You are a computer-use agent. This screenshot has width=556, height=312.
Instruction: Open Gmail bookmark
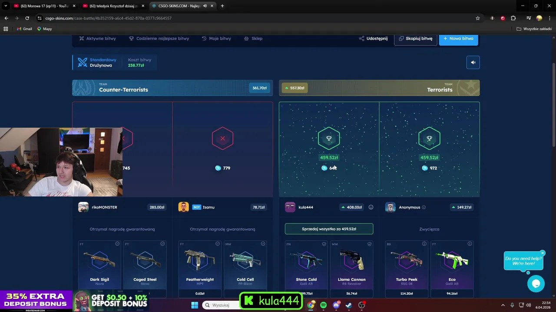coord(24,29)
